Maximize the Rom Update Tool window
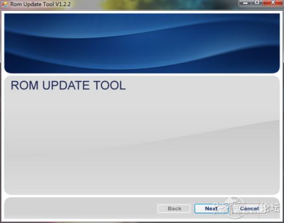The image size is (284, 223). (257, 3)
